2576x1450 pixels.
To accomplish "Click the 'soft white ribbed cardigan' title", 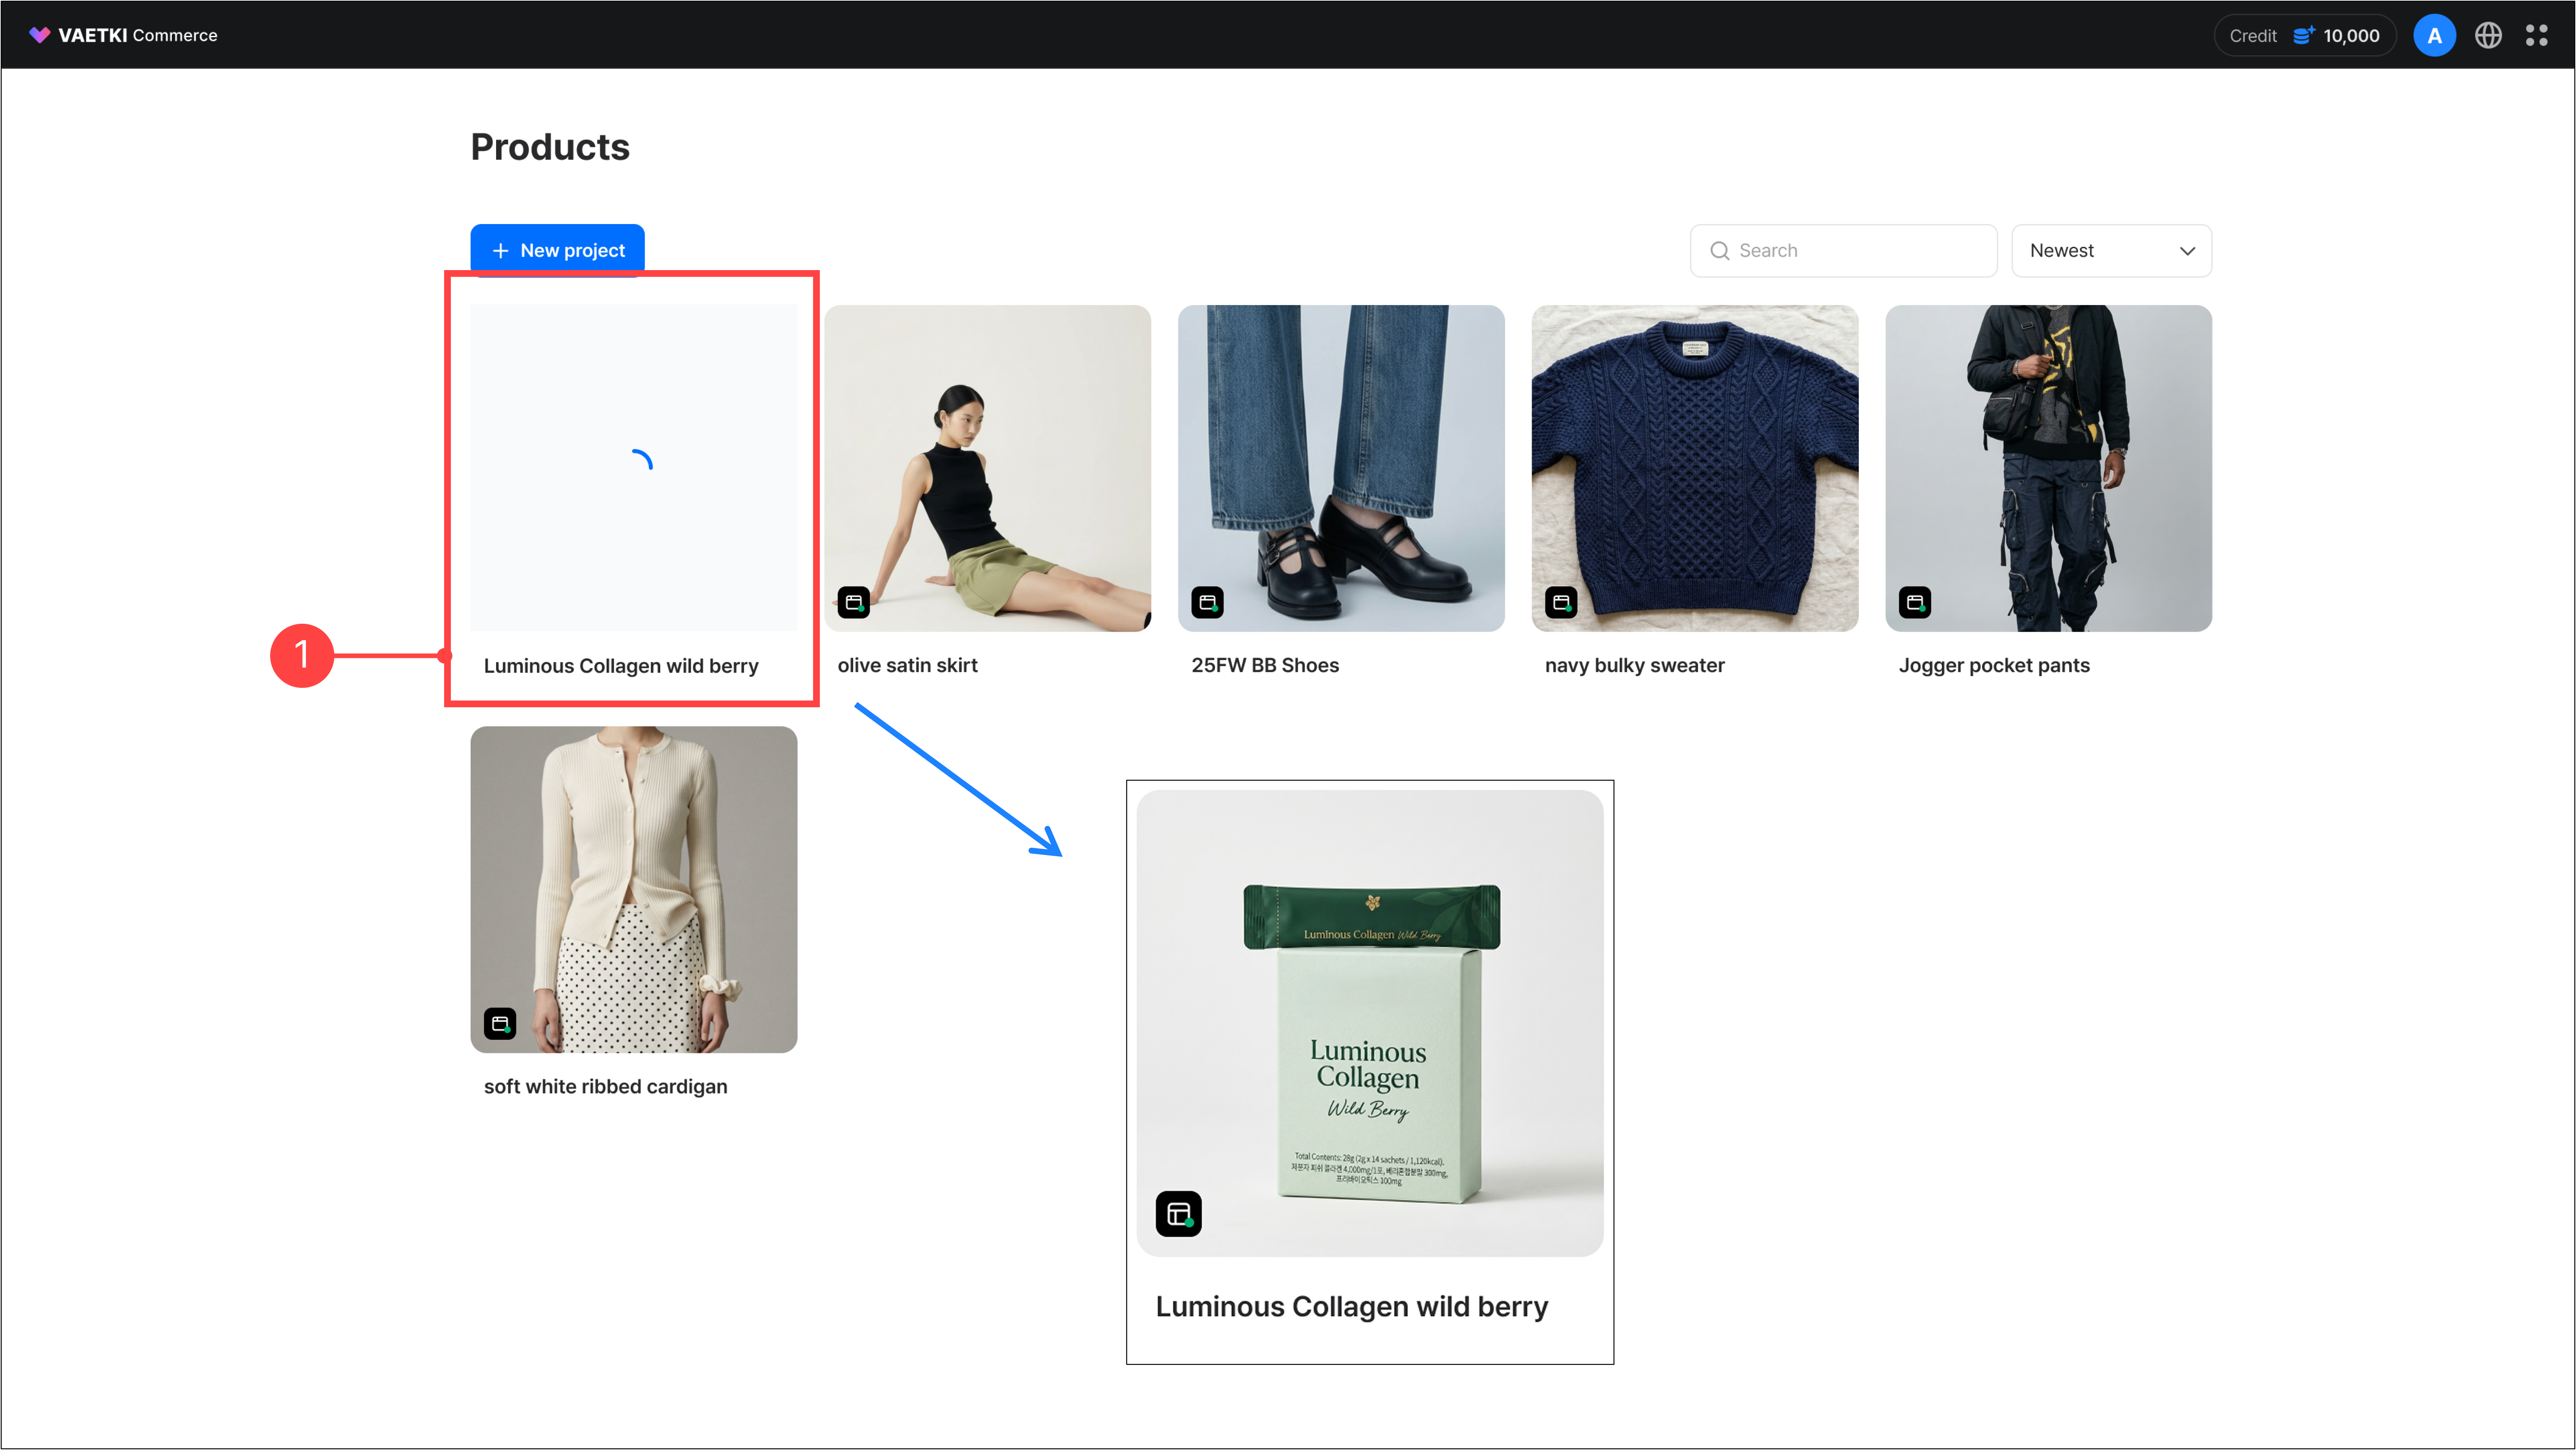I will pos(606,1086).
